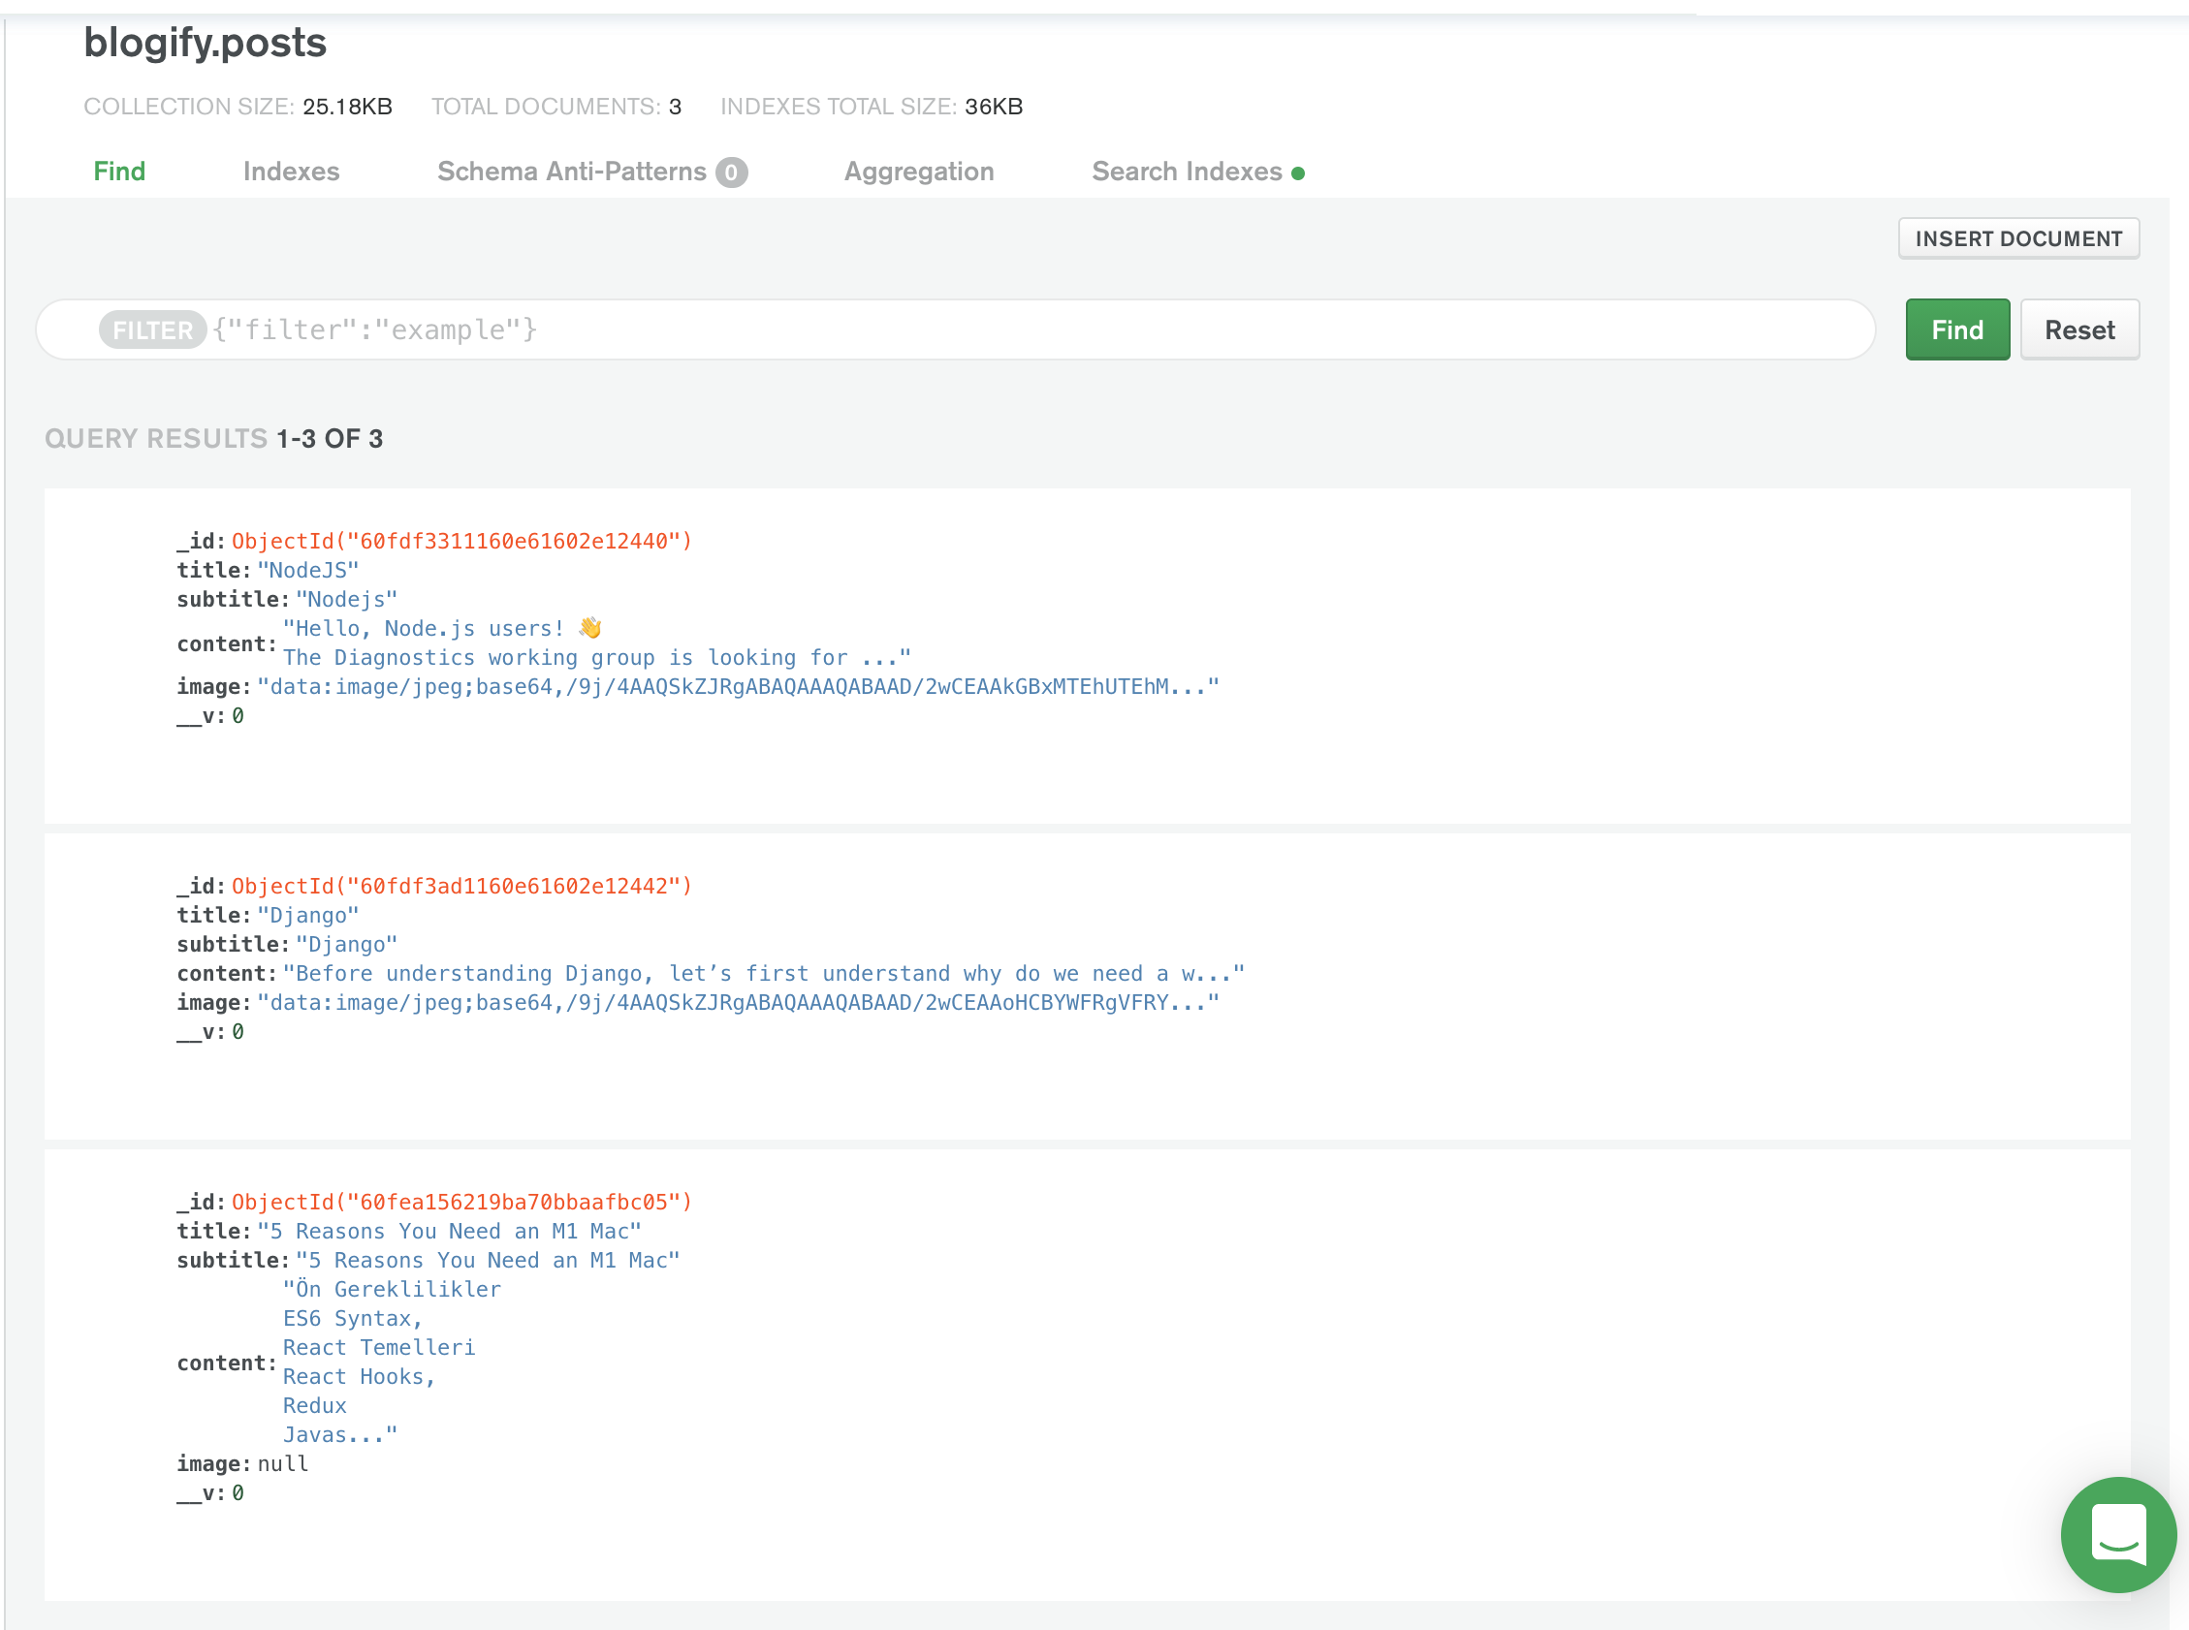2189x1630 pixels.
Task: Click the FILTER label pill
Action: [152, 329]
